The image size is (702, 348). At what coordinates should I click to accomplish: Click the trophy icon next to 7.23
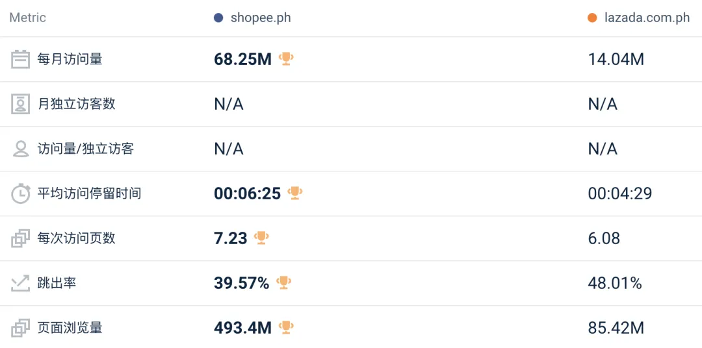[x=261, y=238]
